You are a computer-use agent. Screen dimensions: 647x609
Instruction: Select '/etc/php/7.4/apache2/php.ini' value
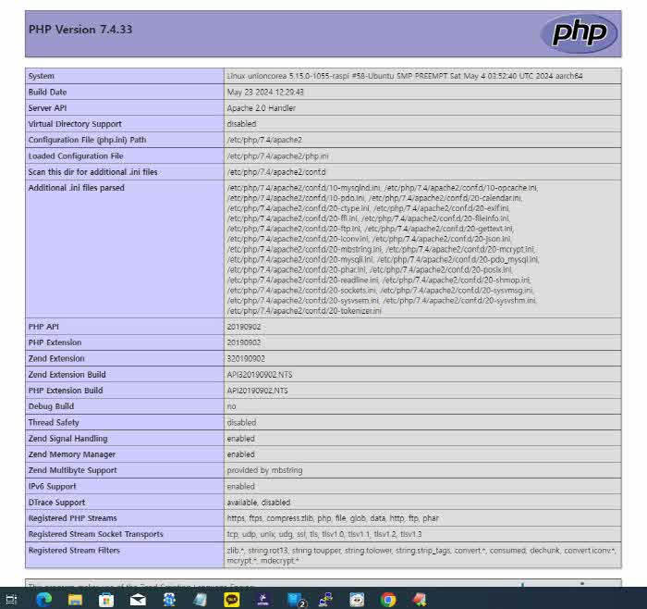tap(277, 156)
